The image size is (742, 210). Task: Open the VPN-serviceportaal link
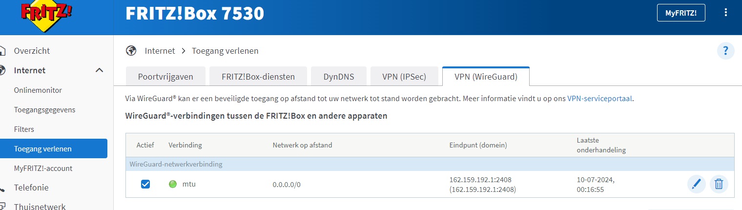point(600,99)
